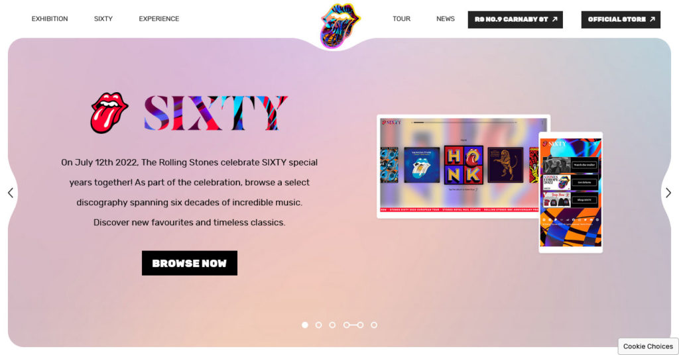Viewport: 679px width, 355px height.
Task: Click the arrow icon on Official Store button
Action: 652,19
